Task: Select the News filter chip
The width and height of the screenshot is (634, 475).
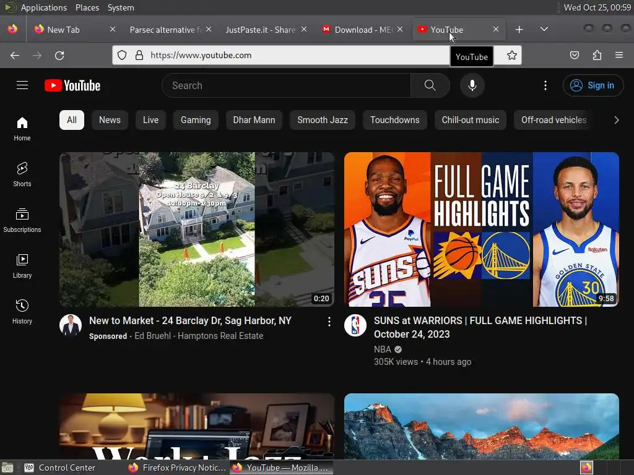Action: (x=110, y=120)
